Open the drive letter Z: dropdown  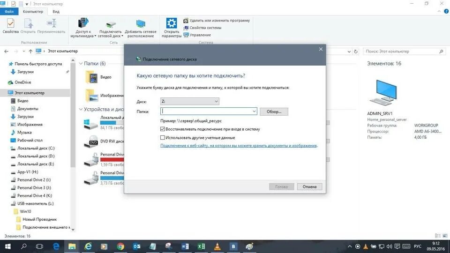tap(190, 101)
